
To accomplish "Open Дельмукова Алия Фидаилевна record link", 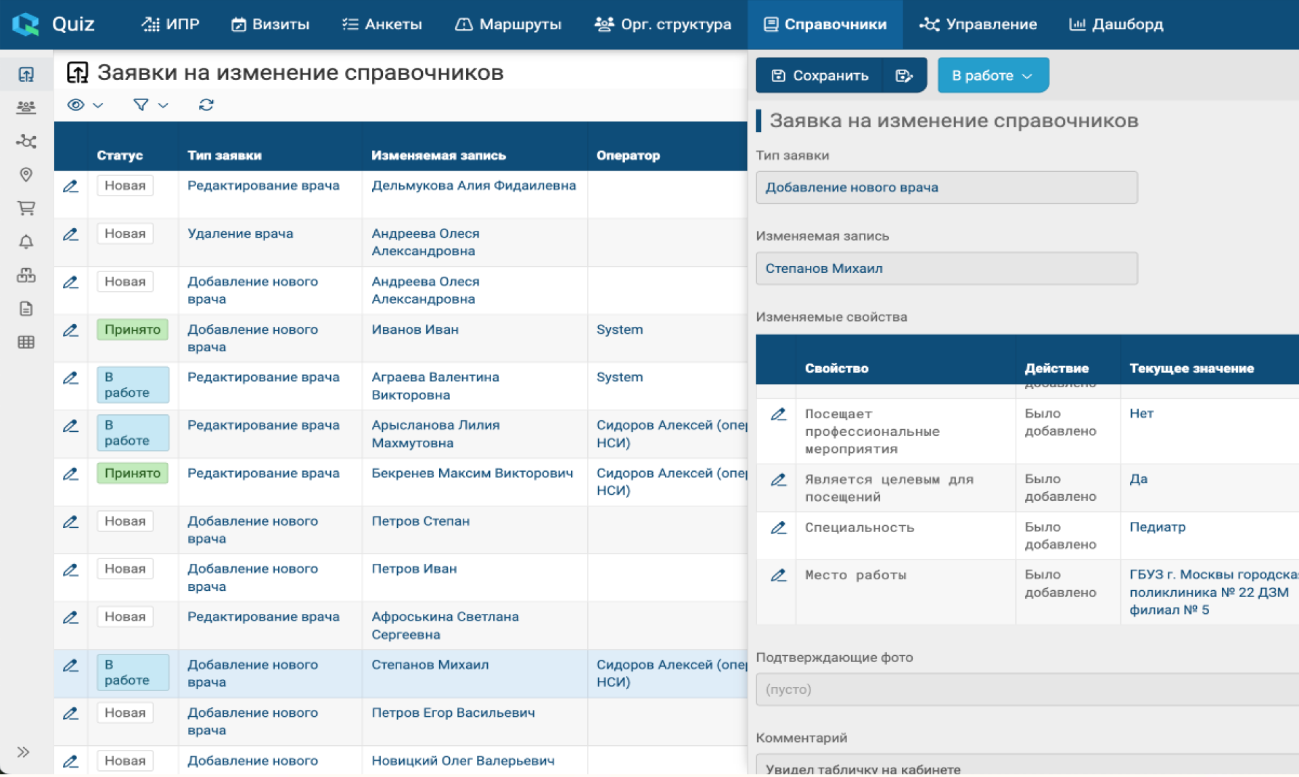I will point(474,185).
